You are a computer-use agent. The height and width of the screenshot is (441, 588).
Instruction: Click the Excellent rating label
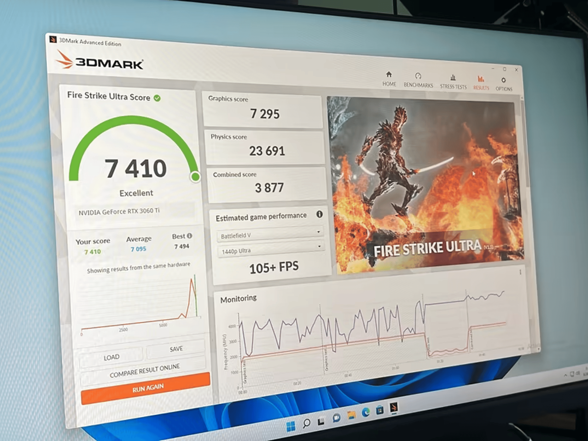point(136,193)
